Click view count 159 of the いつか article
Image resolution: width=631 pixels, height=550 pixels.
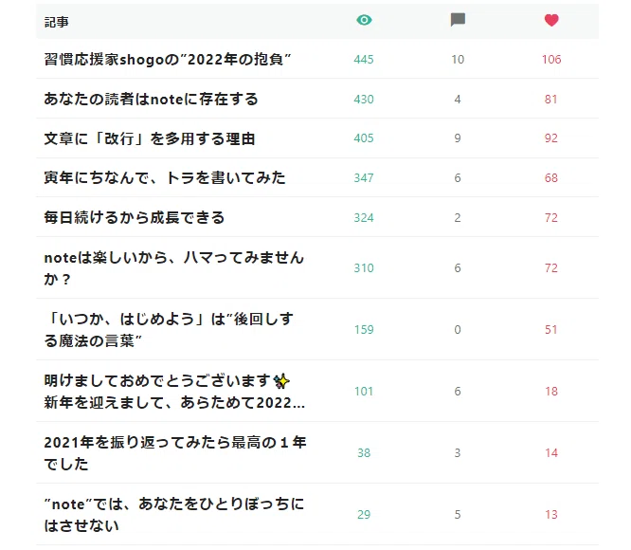coord(364,330)
